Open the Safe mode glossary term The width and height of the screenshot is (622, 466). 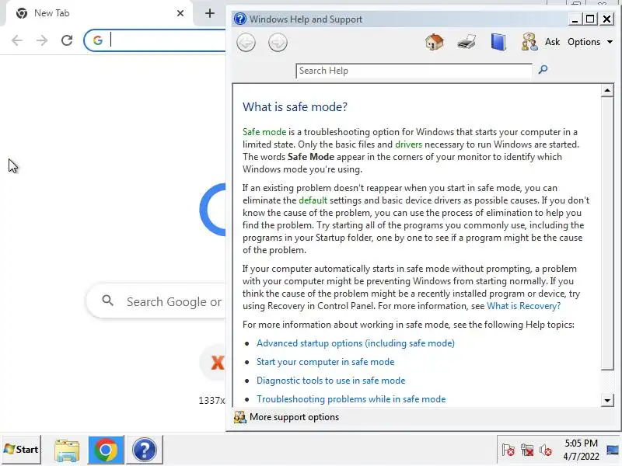tap(264, 132)
